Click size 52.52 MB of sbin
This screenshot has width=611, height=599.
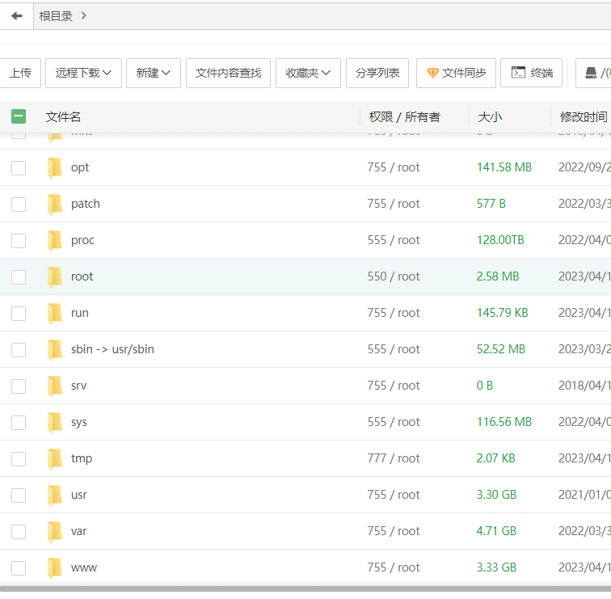501,349
